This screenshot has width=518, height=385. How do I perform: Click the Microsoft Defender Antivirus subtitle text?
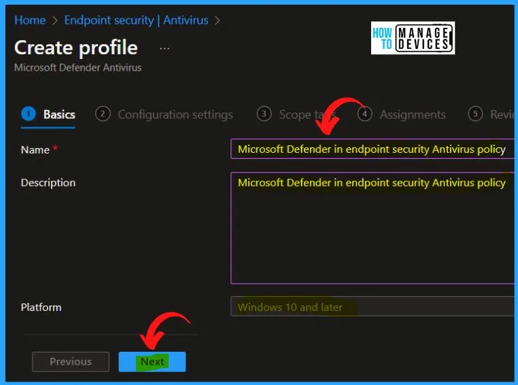[x=78, y=68]
